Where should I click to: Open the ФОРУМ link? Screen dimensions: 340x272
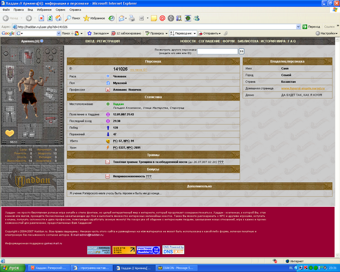click(228, 41)
